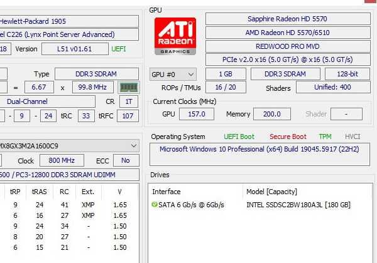Click the empty Shader clock field
377x263 pixels.
pos(346,114)
